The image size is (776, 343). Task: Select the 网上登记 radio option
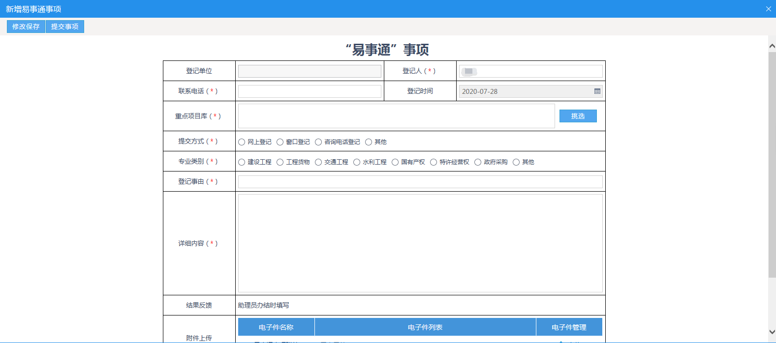click(x=242, y=142)
